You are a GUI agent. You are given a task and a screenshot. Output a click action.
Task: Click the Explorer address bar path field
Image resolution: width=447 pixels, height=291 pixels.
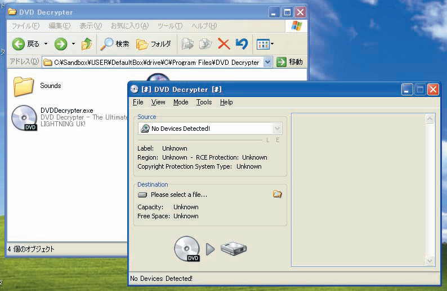point(153,62)
